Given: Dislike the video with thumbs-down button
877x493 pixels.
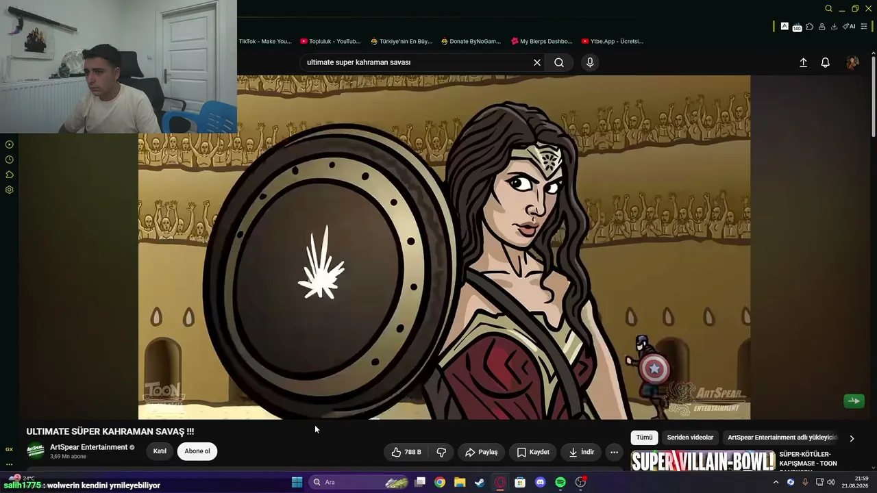Looking at the screenshot, I should click(x=441, y=452).
